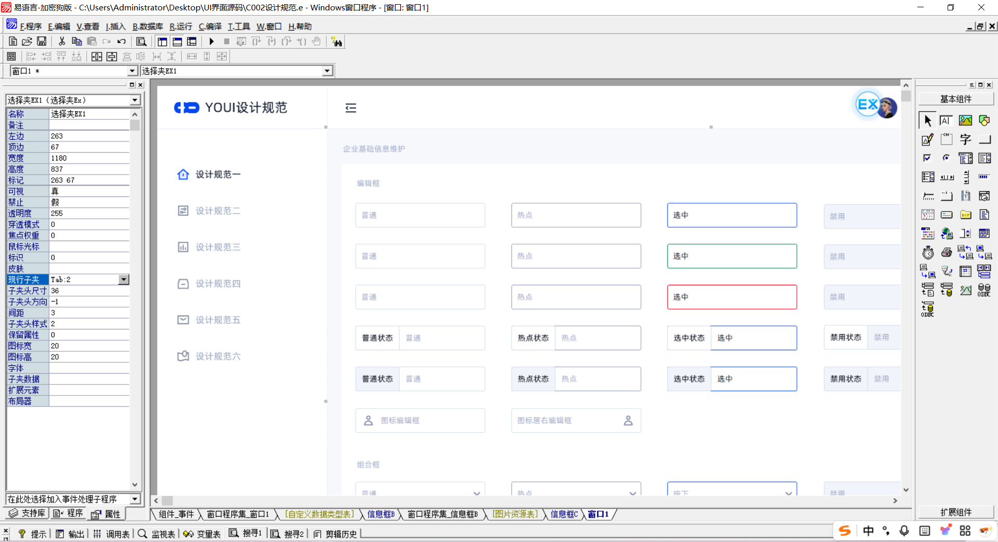
Task: Click the Run program play icon
Action: [x=212, y=42]
